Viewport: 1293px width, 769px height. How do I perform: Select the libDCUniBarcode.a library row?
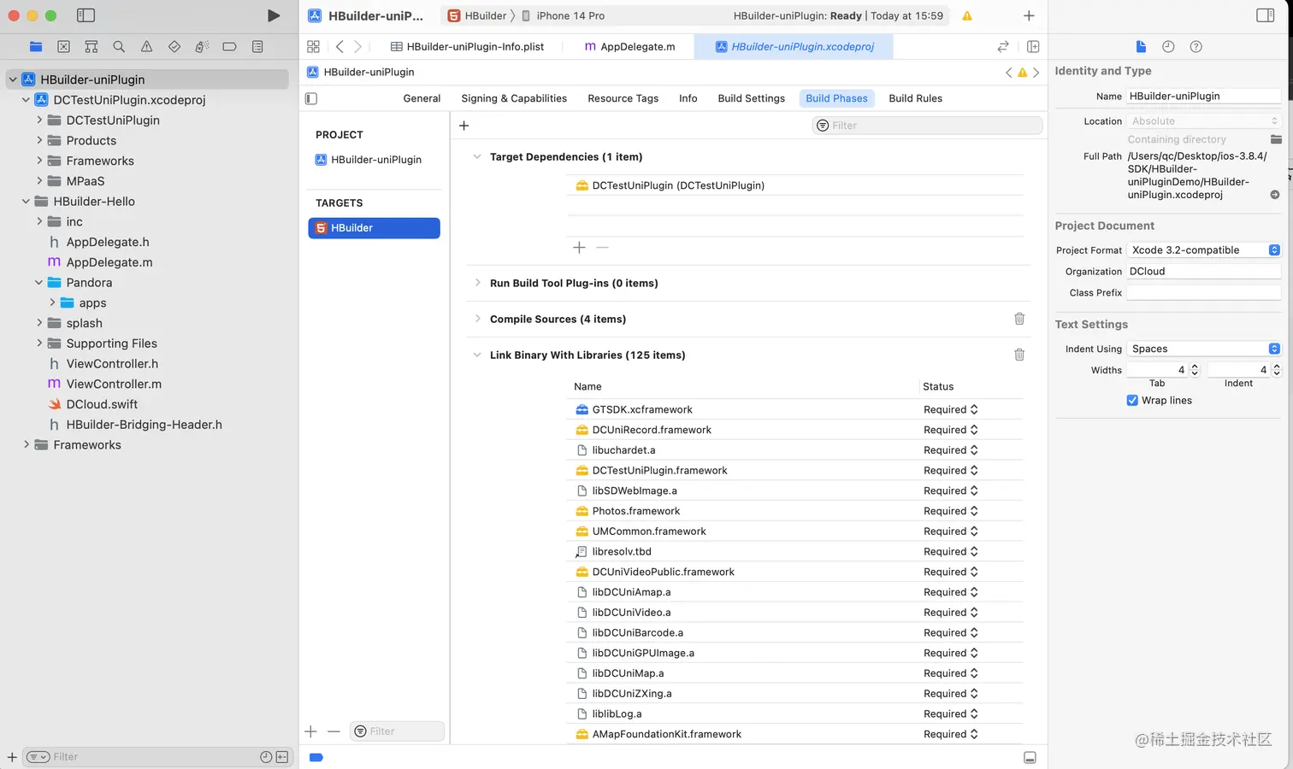click(x=795, y=633)
